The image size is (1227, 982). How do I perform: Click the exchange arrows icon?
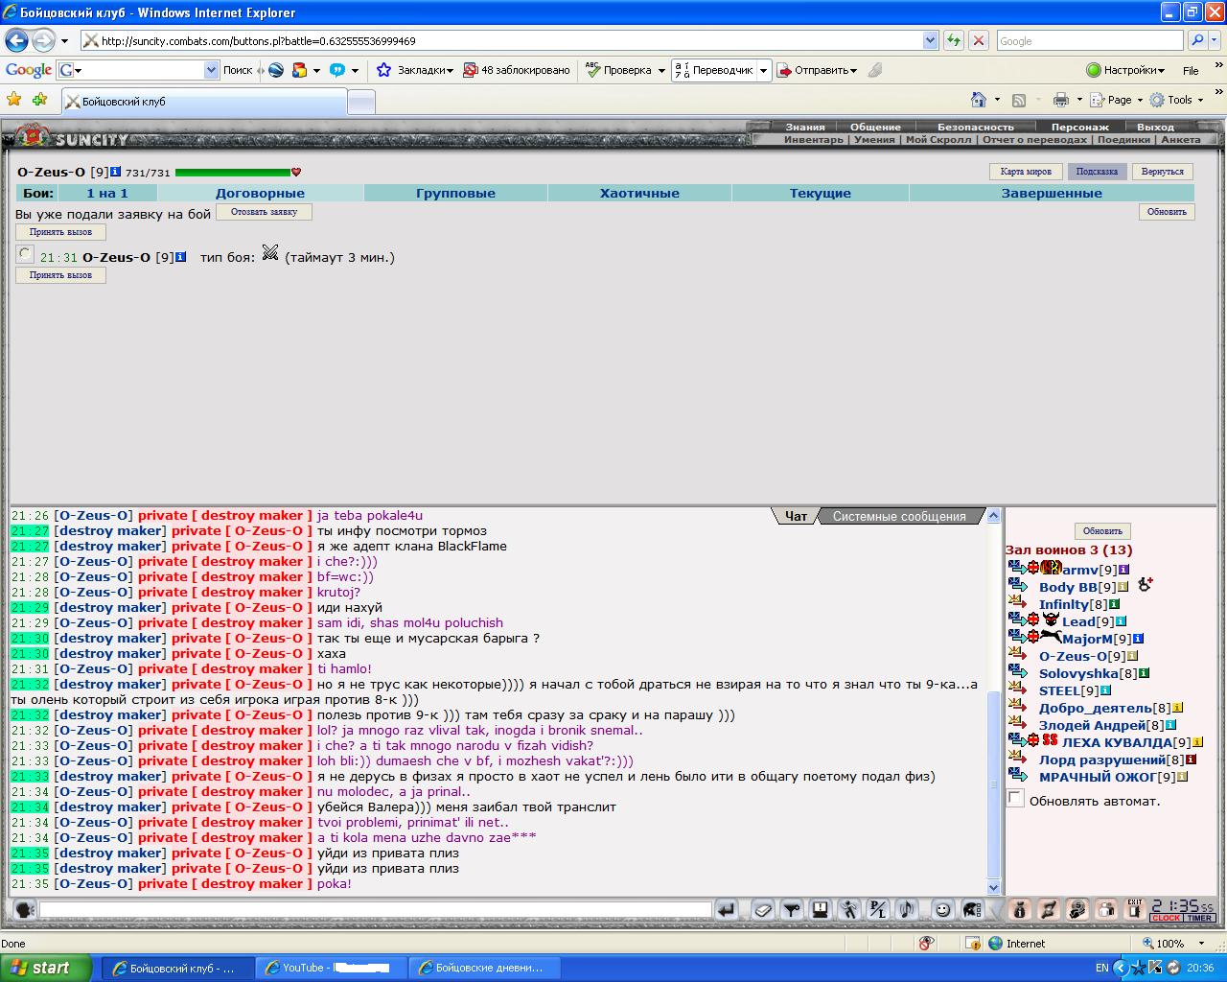[1049, 909]
